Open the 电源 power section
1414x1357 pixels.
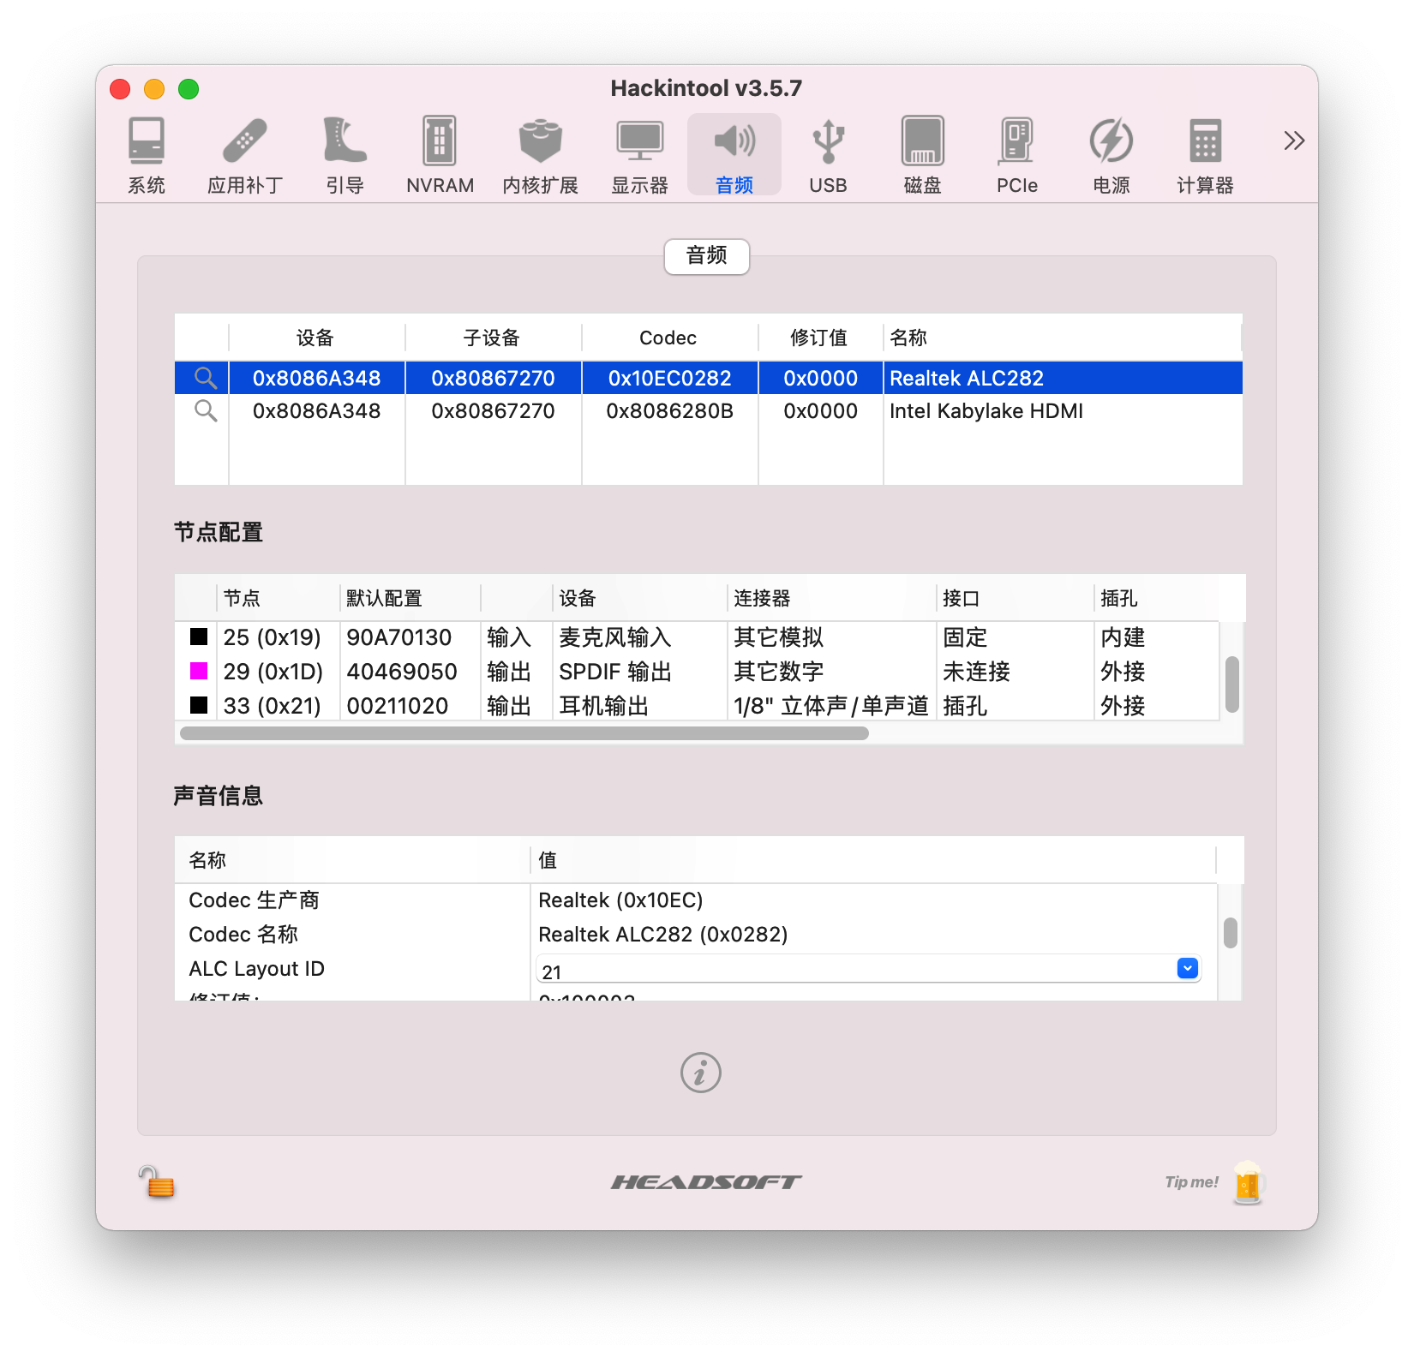[x=1111, y=155]
